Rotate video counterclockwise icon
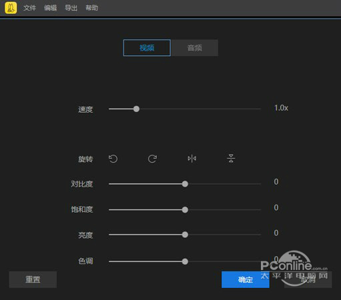This screenshot has width=341, height=300. (x=113, y=159)
